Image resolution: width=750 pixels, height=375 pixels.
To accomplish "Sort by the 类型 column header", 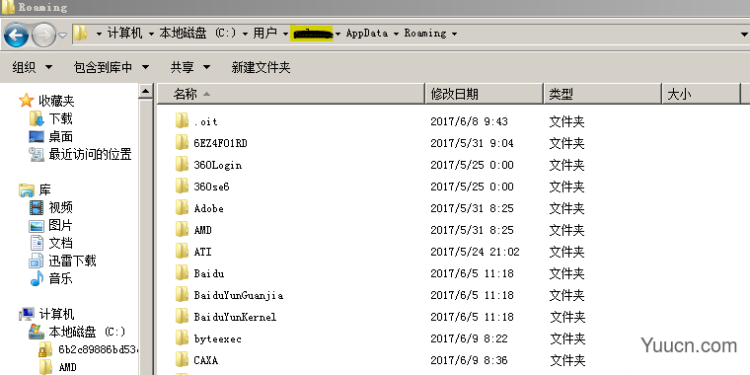I will (603, 94).
